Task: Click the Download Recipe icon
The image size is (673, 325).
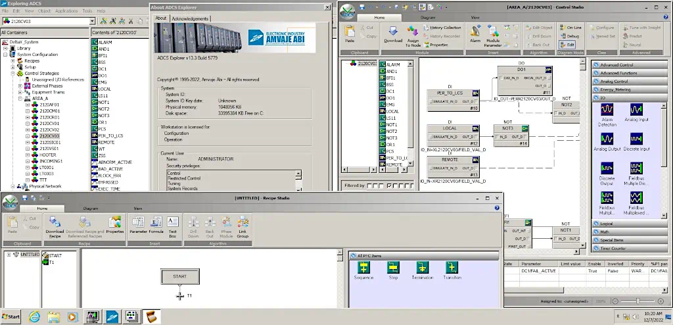Action: coord(55,225)
